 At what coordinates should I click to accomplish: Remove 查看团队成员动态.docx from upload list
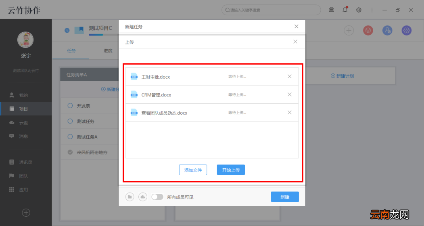coord(289,112)
